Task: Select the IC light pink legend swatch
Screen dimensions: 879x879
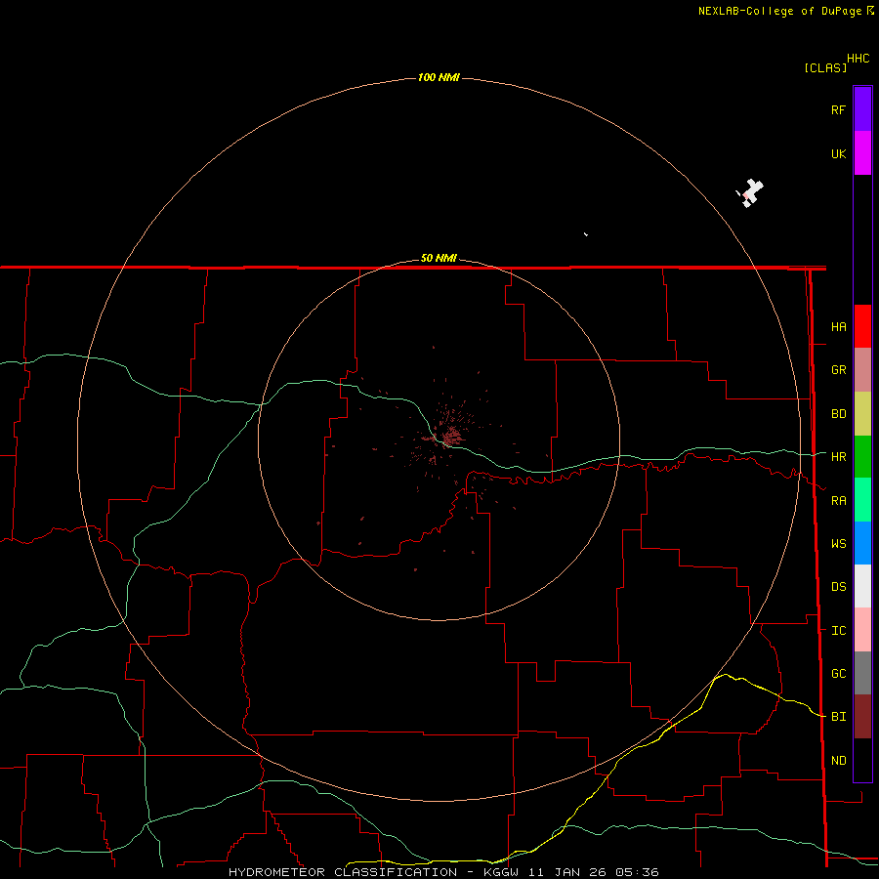Action: pyautogui.click(x=862, y=630)
